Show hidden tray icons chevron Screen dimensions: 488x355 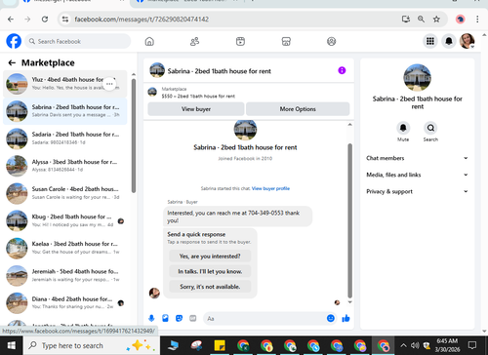pyautogui.click(x=403, y=345)
